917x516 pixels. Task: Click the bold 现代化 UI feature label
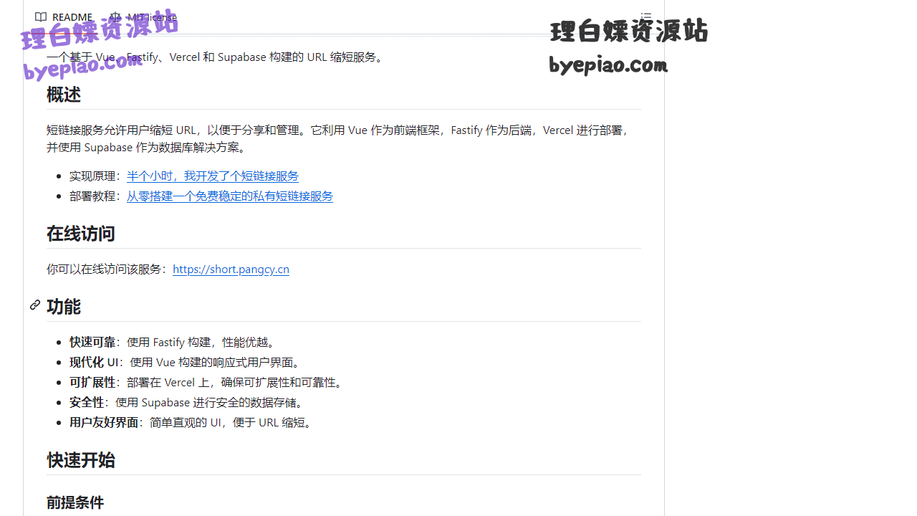(x=94, y=362)
